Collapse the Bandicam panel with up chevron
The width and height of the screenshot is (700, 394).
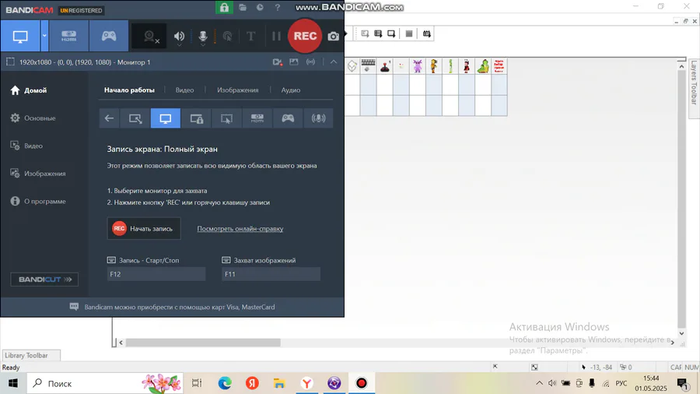334,62
